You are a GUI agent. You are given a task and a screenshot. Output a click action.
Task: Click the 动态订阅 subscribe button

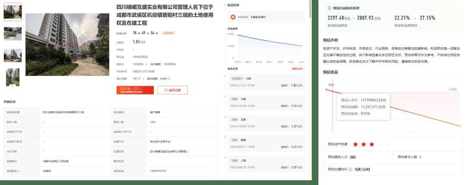coord(172,90)
